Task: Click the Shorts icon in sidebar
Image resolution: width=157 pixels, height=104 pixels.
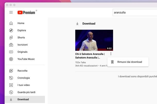Action: coord(11,37)
